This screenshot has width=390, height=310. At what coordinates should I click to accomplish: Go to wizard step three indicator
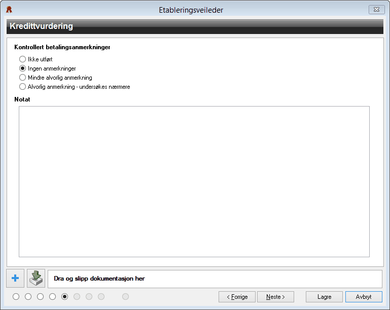point(40,297)
